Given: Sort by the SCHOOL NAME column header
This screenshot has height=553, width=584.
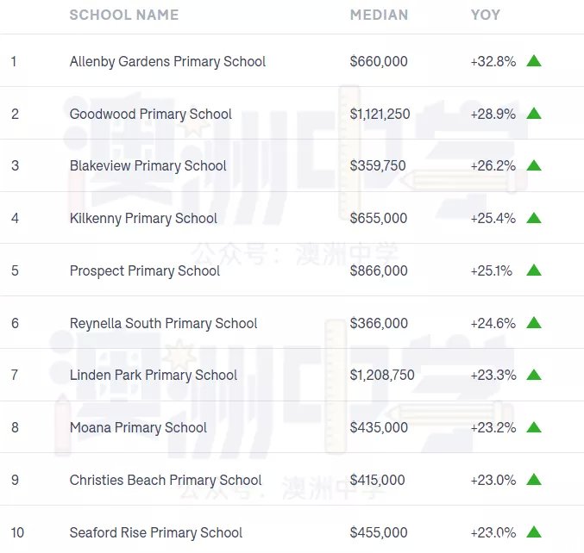Looking at the screenshot, I should click(124, 15).
